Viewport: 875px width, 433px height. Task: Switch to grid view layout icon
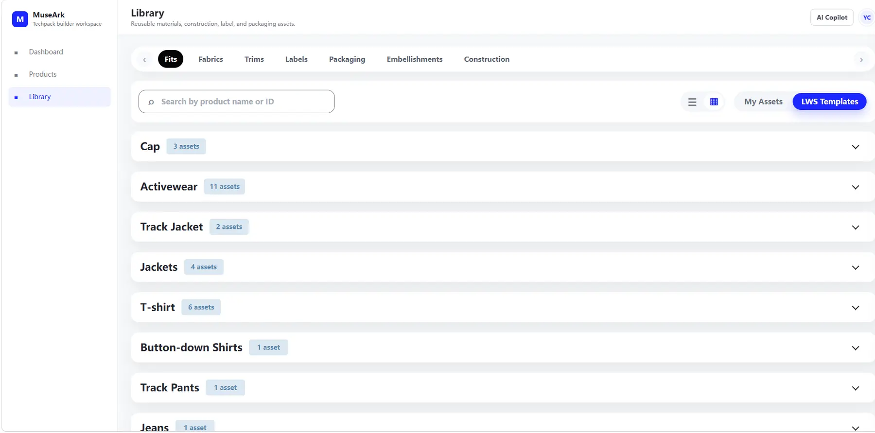(714, 102)
